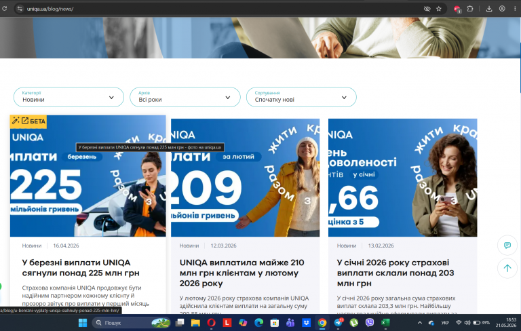Viewport: 521px width, 331px height.
Task: Open the client satisfaction 4,66 article image
Action: 403,178
